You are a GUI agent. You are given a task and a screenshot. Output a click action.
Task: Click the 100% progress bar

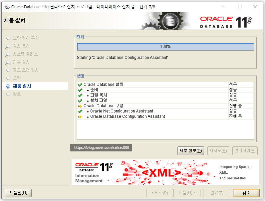pos(165,47)
